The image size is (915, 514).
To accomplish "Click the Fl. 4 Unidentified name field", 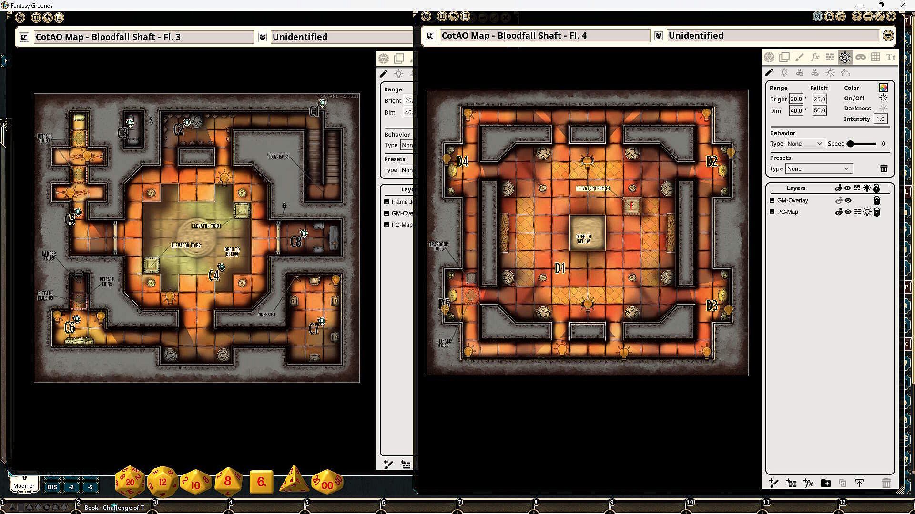I will click(773, 36).
